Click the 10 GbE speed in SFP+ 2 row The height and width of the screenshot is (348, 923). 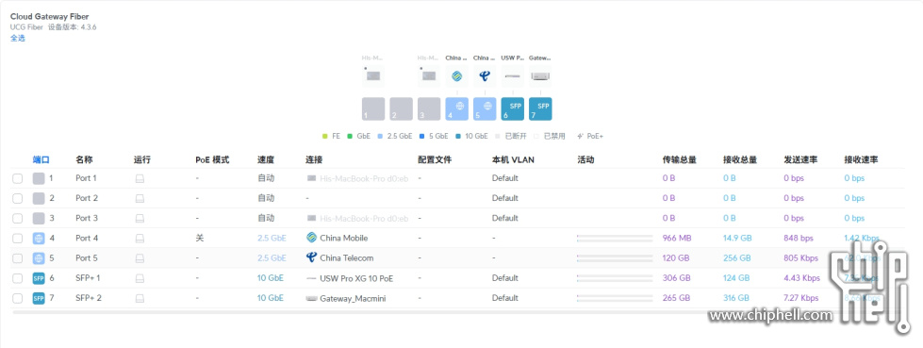(x=271, y=299)
